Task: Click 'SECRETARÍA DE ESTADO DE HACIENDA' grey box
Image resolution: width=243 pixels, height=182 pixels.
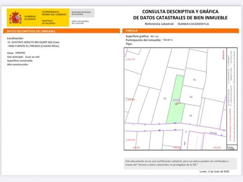Action: 82,13
